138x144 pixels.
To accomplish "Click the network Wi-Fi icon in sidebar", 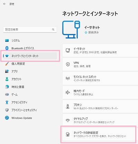I will tap(7, 56).
